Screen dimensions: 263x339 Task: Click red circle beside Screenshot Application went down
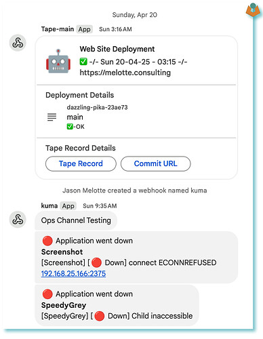click(47, 241)
